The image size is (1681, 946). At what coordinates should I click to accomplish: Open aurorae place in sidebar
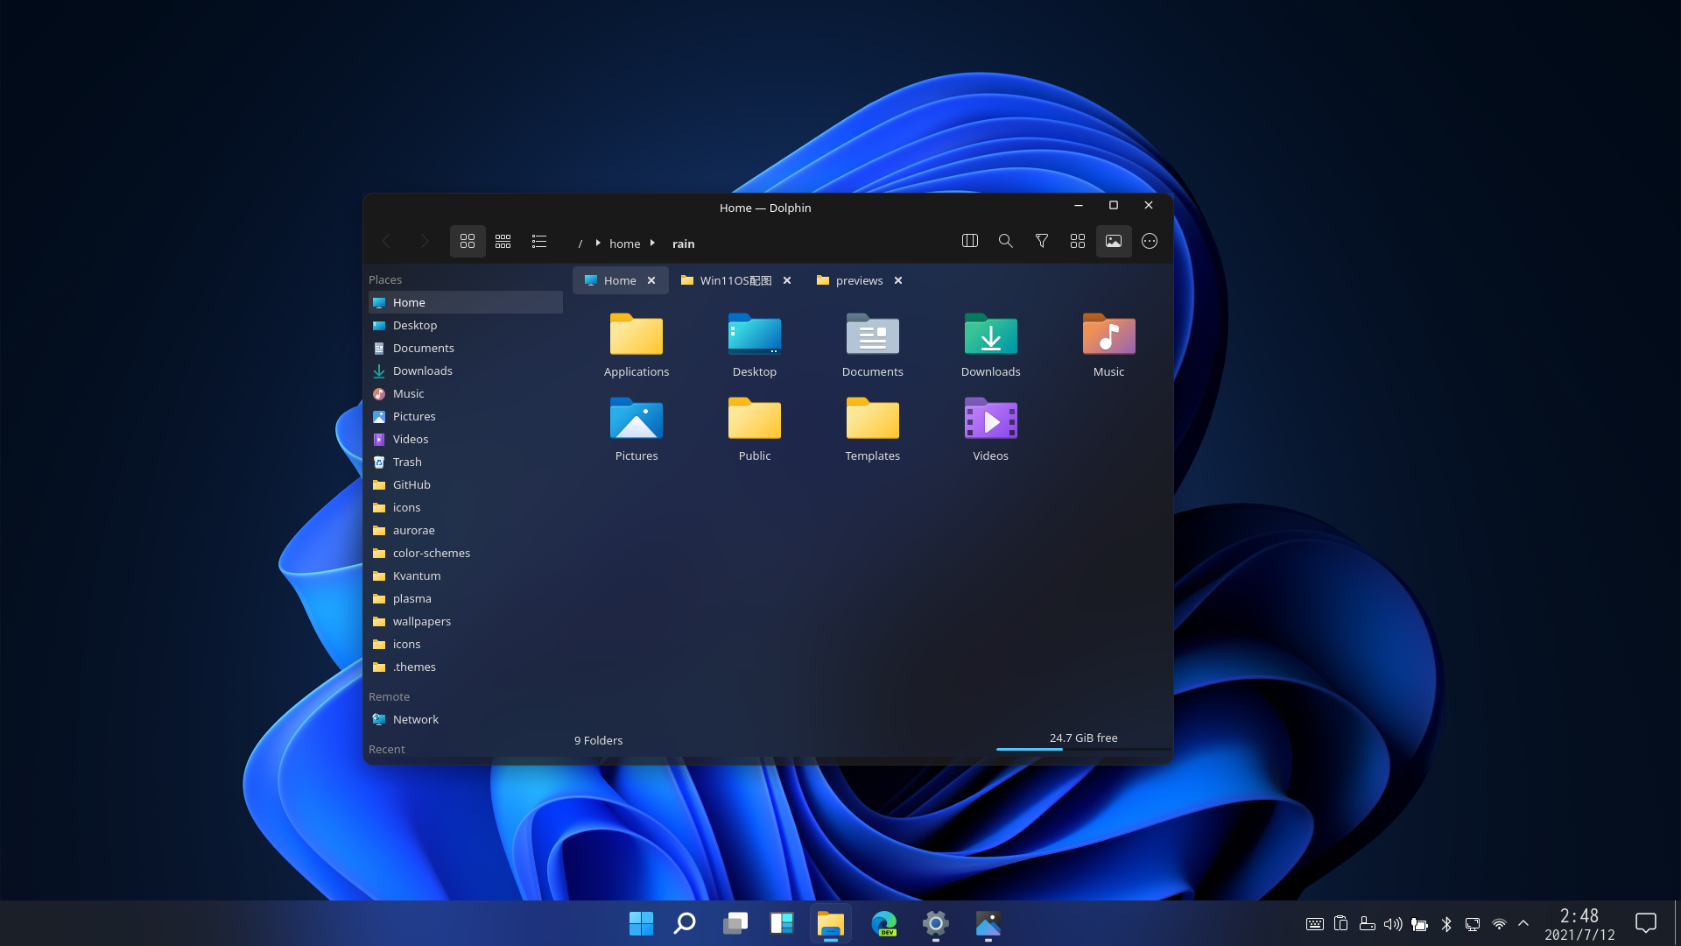tap(466, 530)
